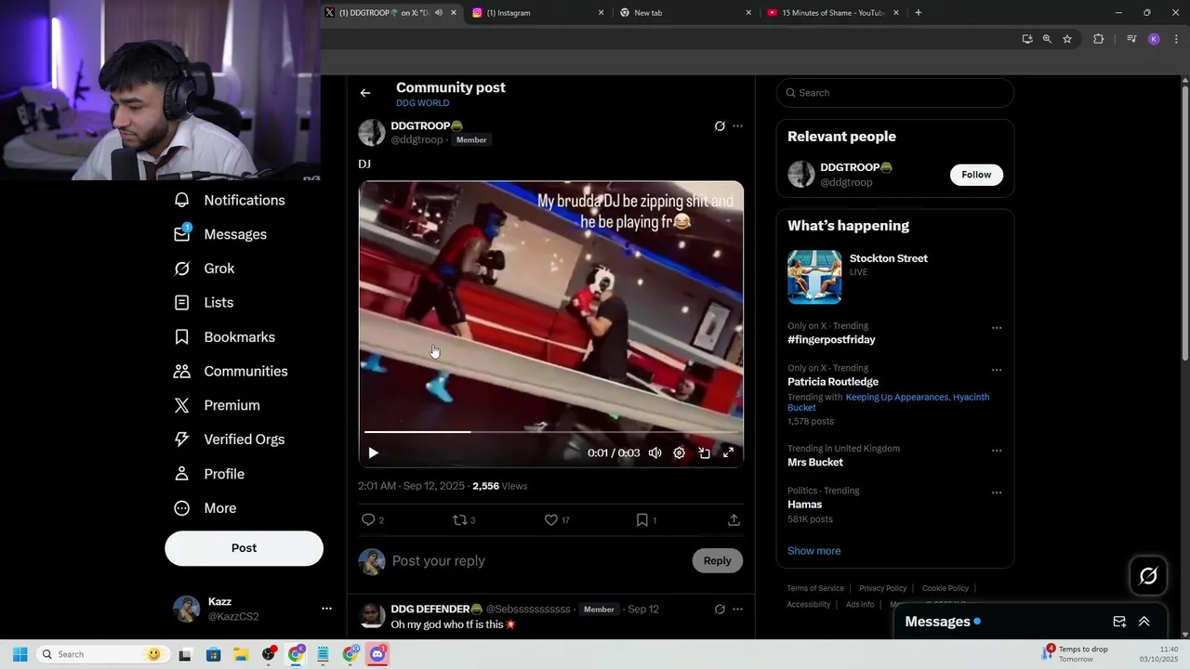The height and width of the screenshot is (669, 1190).
Task: Open the DDG WORLD community link
Action: 422,103
